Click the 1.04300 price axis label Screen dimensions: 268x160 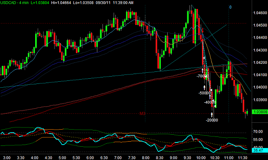click(x=260, y=50)
